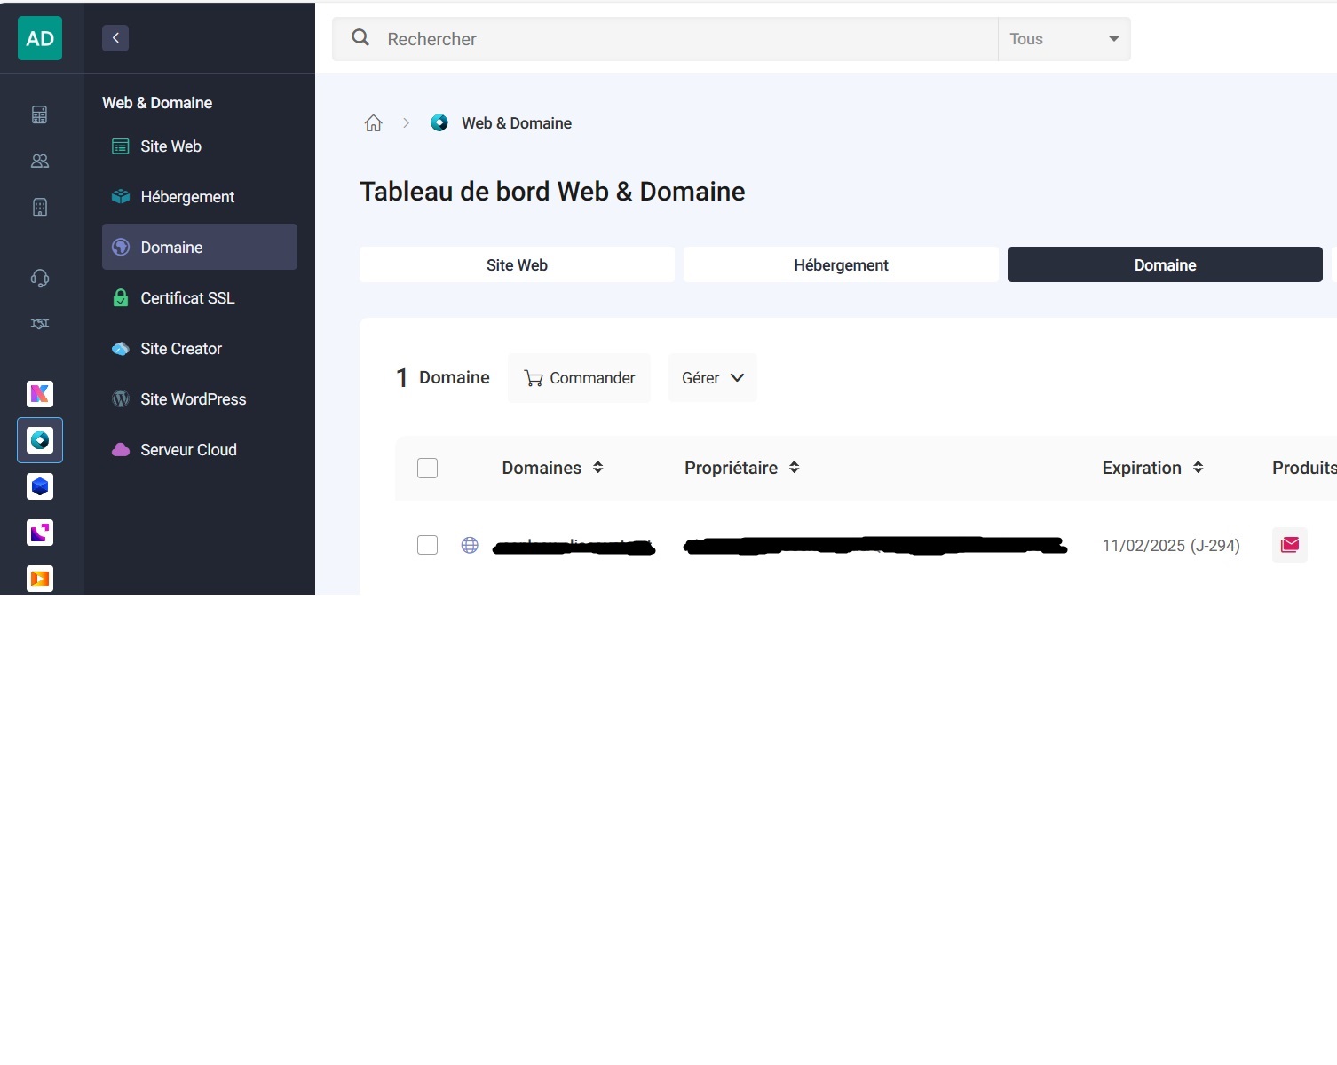
Task: Click the orange play streaming app icon
Action: [40, 579]
